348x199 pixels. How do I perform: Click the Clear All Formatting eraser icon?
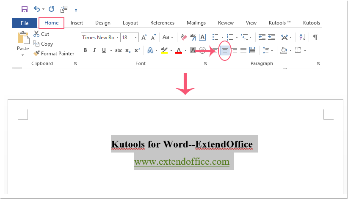coord(183,37)
